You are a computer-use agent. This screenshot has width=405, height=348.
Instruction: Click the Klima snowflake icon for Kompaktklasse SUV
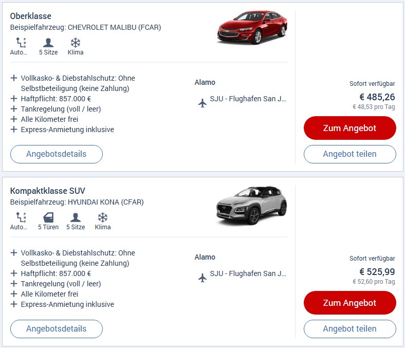pyautogui.click(x=103, y=217)
